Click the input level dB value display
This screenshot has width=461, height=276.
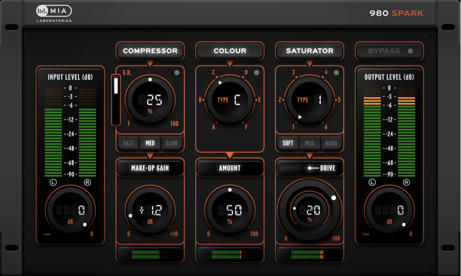pos(70,211)
